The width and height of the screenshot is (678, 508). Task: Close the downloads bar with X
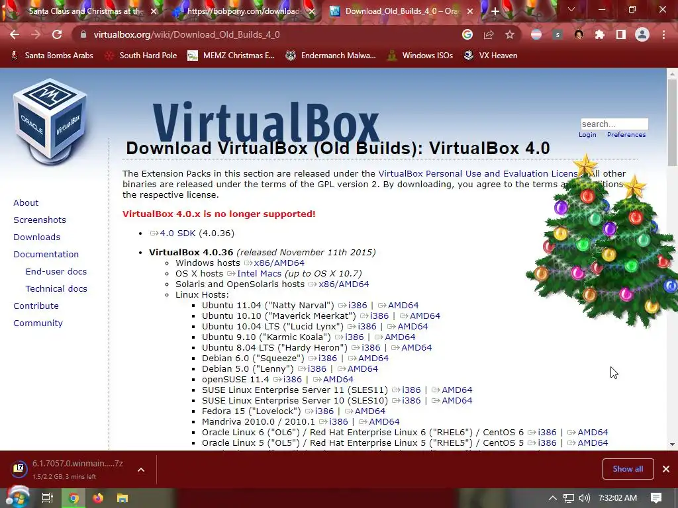(666, 469)
